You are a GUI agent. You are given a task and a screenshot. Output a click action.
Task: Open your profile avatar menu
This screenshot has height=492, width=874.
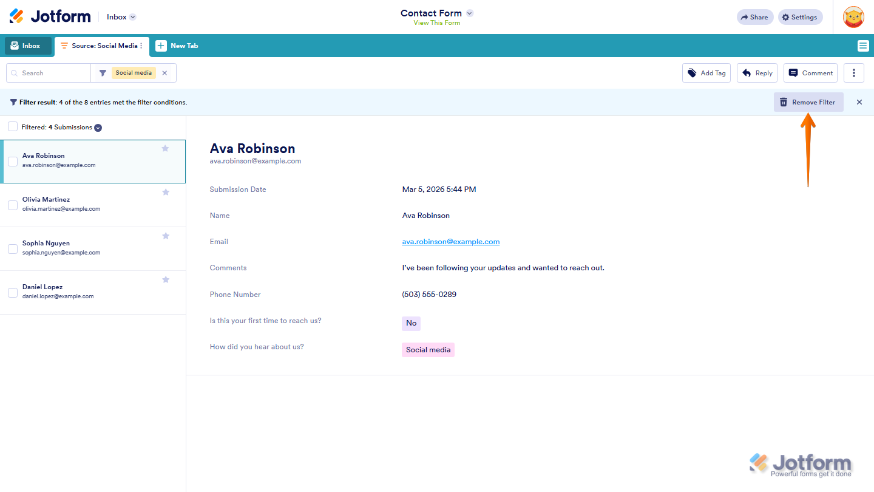[x=853, y=16]
